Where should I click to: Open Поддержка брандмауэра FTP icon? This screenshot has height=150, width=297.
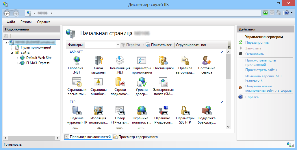pos(207,111)
